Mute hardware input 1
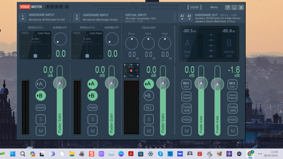 click(41, 131)
